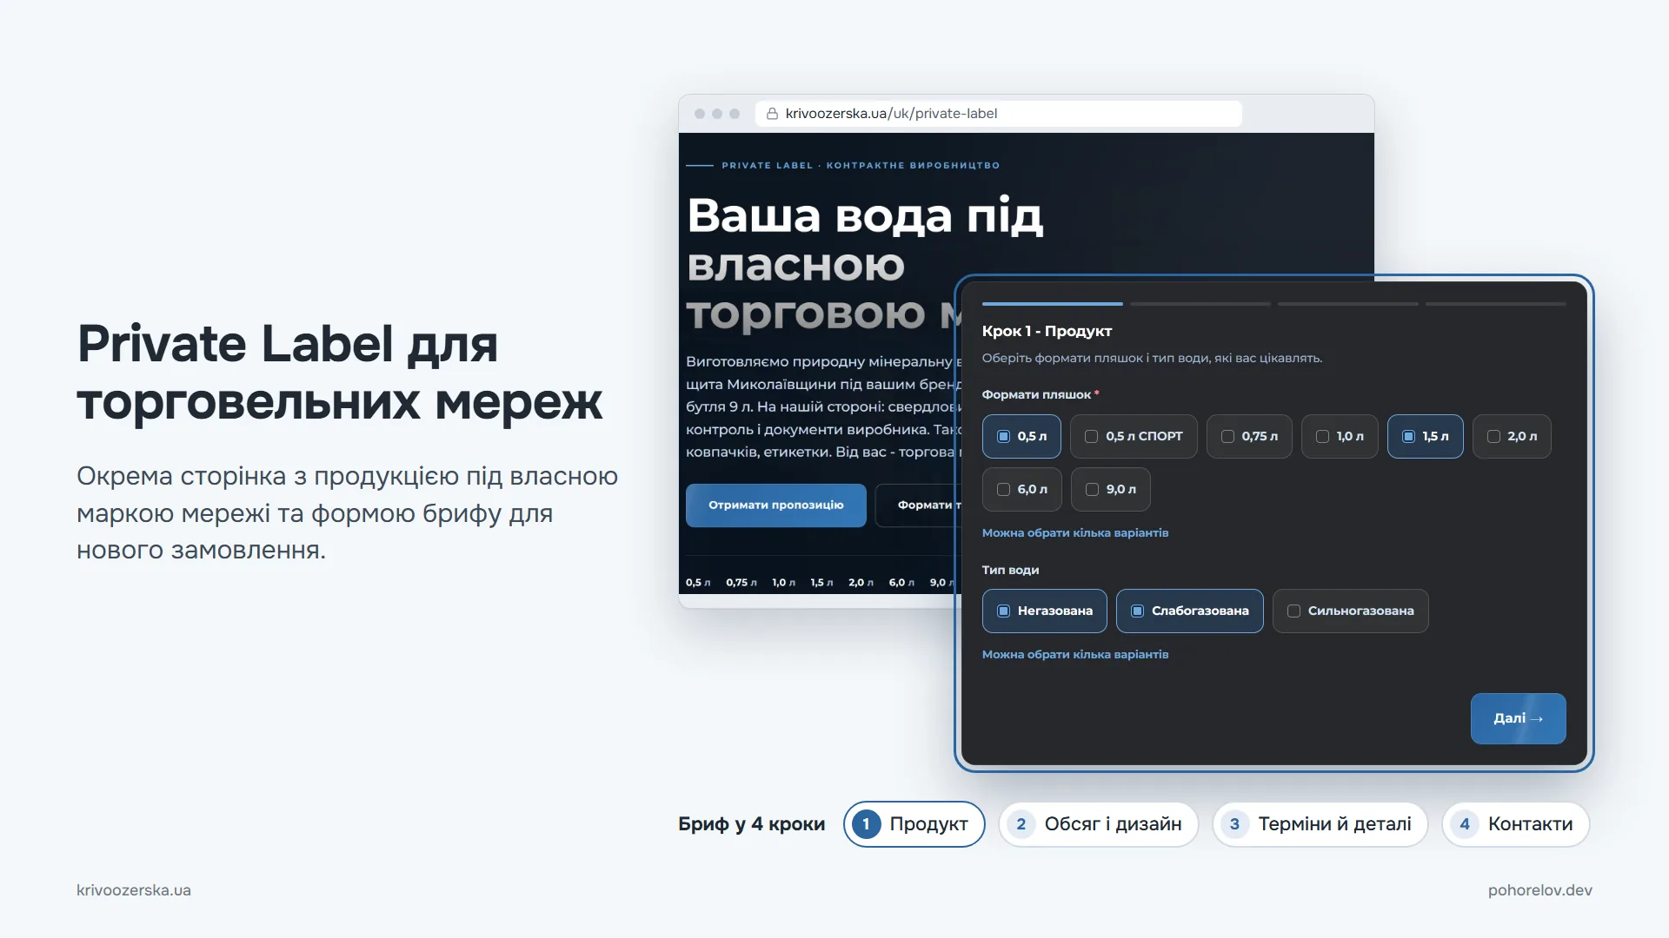This screenshot has height=938, width=1669.
Task: Tick the 6,0 л format checkbox
Action: click(1021, 489)
